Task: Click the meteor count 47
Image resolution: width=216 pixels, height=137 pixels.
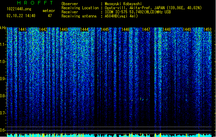Action: point(50,16)
